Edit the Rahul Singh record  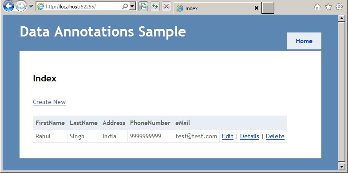tap(227, 136)
